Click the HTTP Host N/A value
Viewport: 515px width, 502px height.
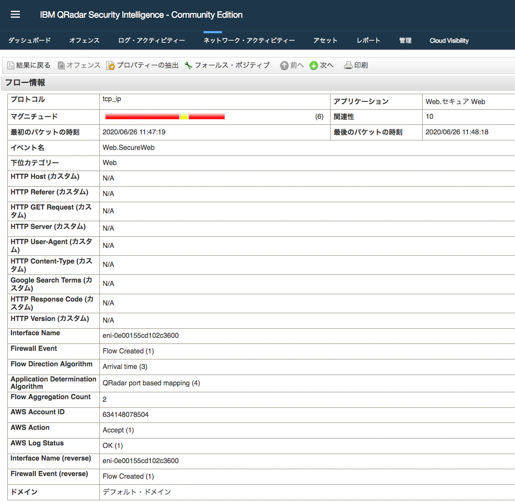pos(108,178)
